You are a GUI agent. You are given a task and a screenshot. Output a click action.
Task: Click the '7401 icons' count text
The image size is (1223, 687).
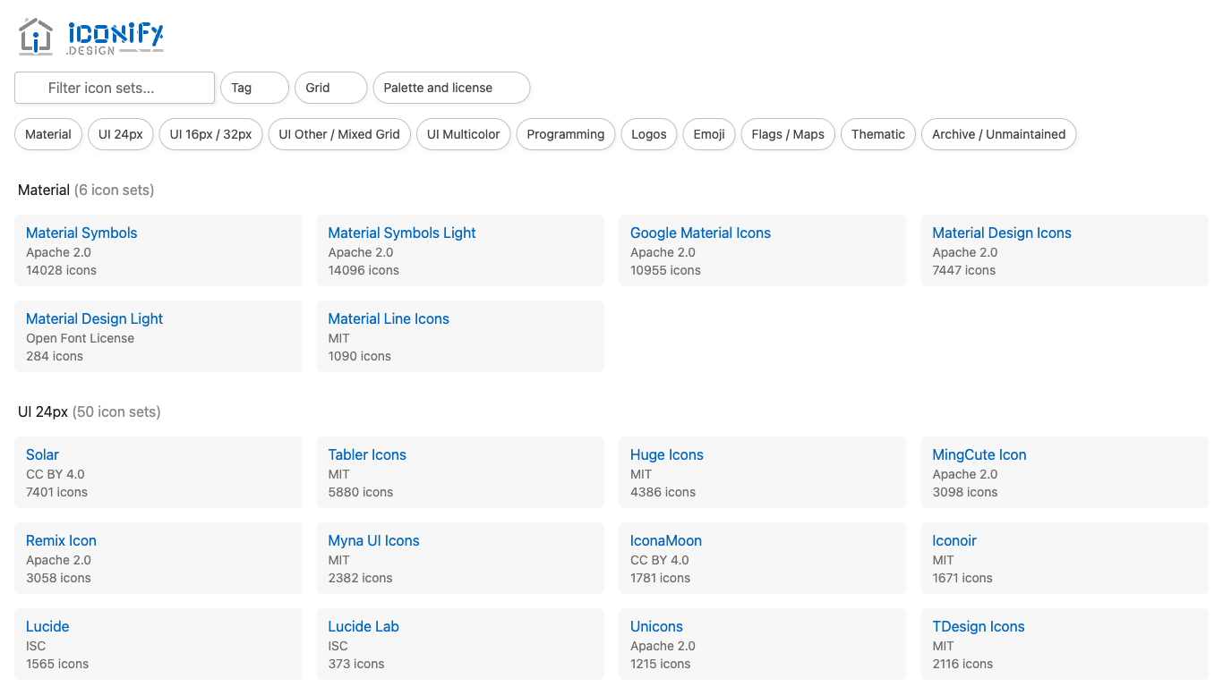(x=57, y=492)
